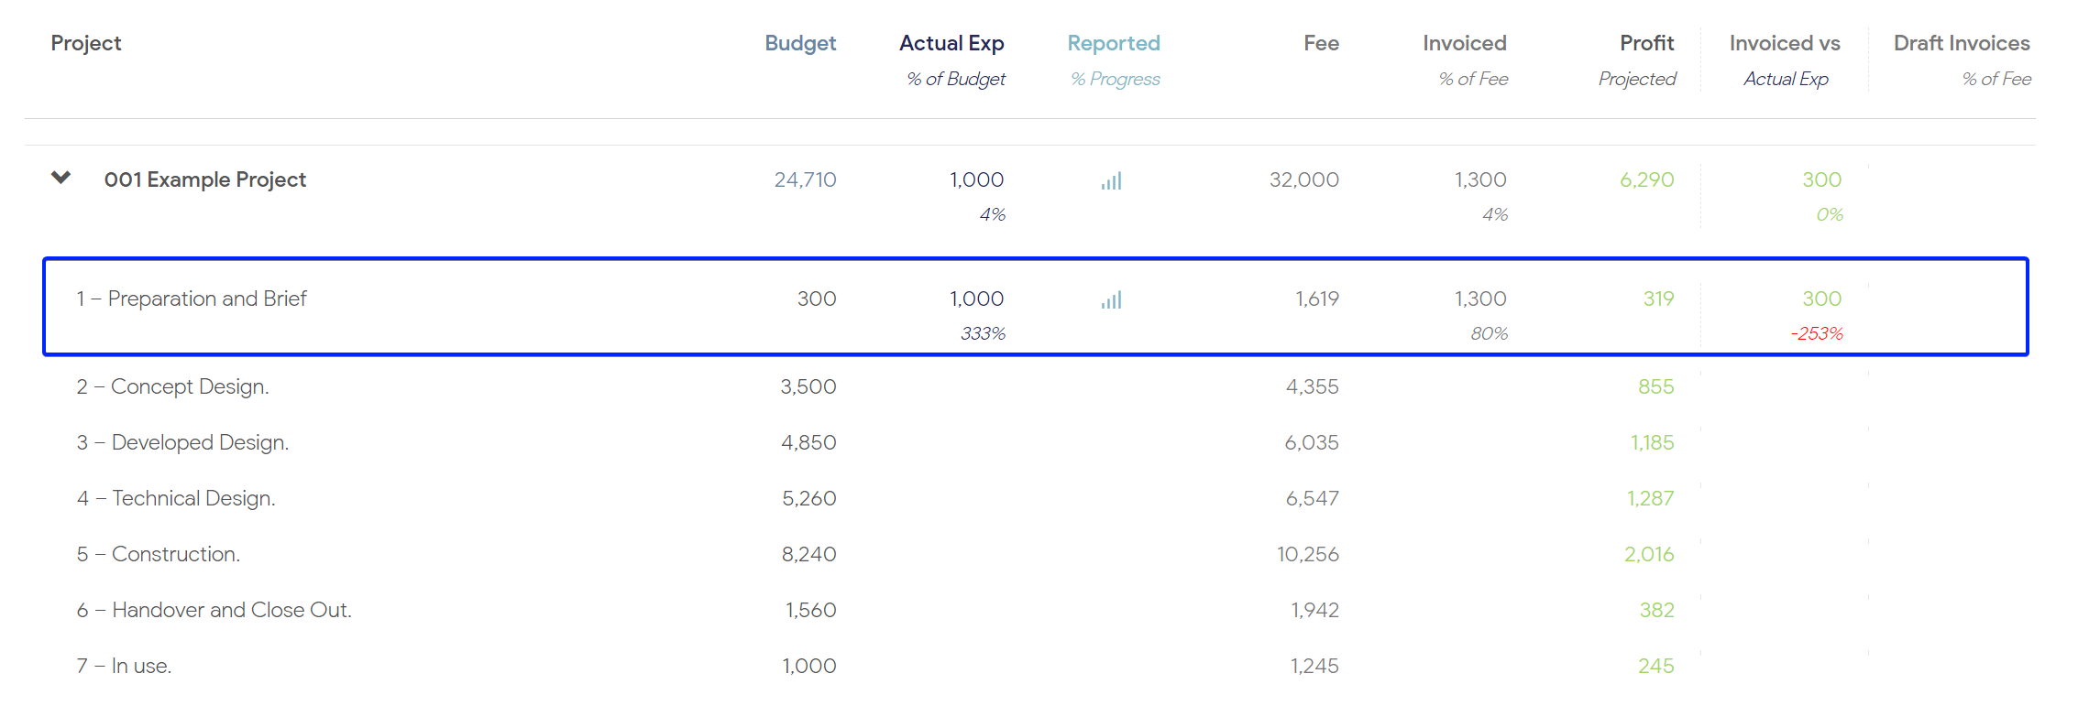Click the Concept Design budget 3,500
Image resolution: width=2078 pixels, height=706 pixels.
pyautogui.click(x=808, y=386)
